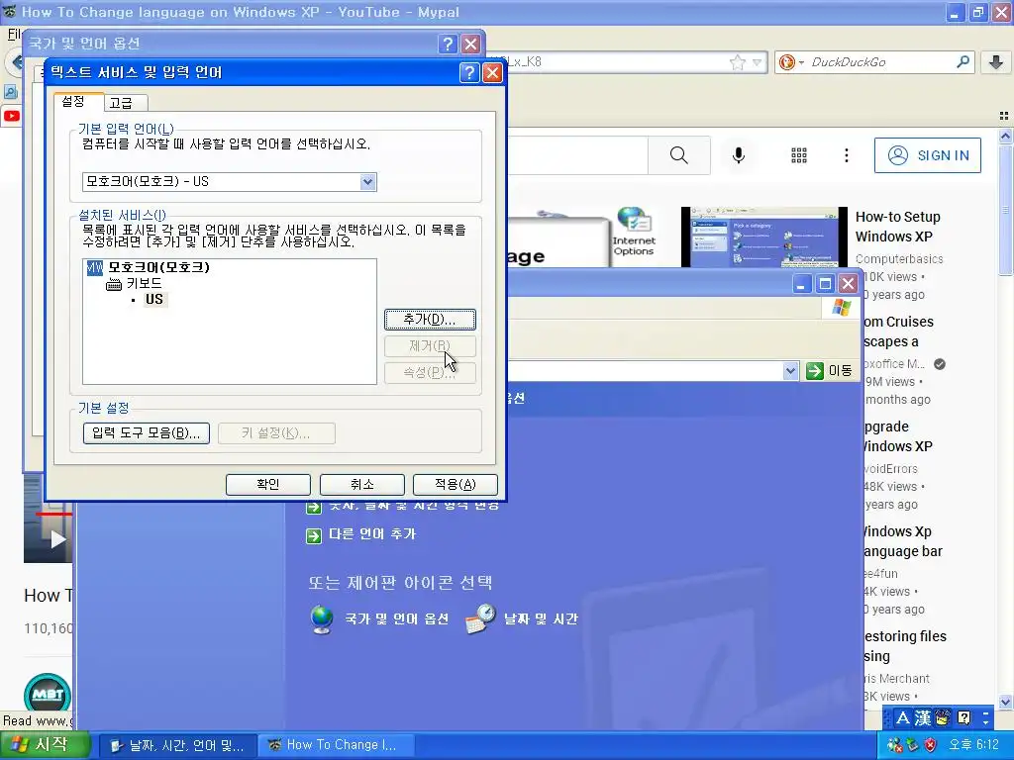Bookmark the page with the star icon

point(737,62)
